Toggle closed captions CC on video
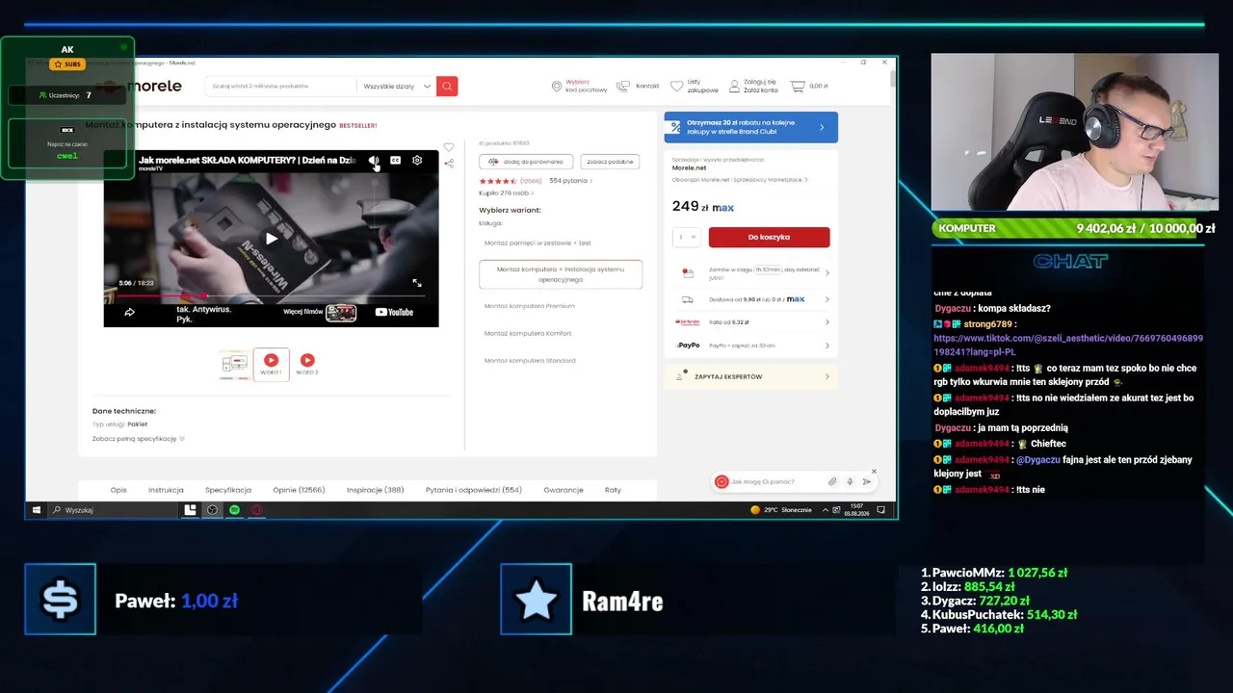 395,160
